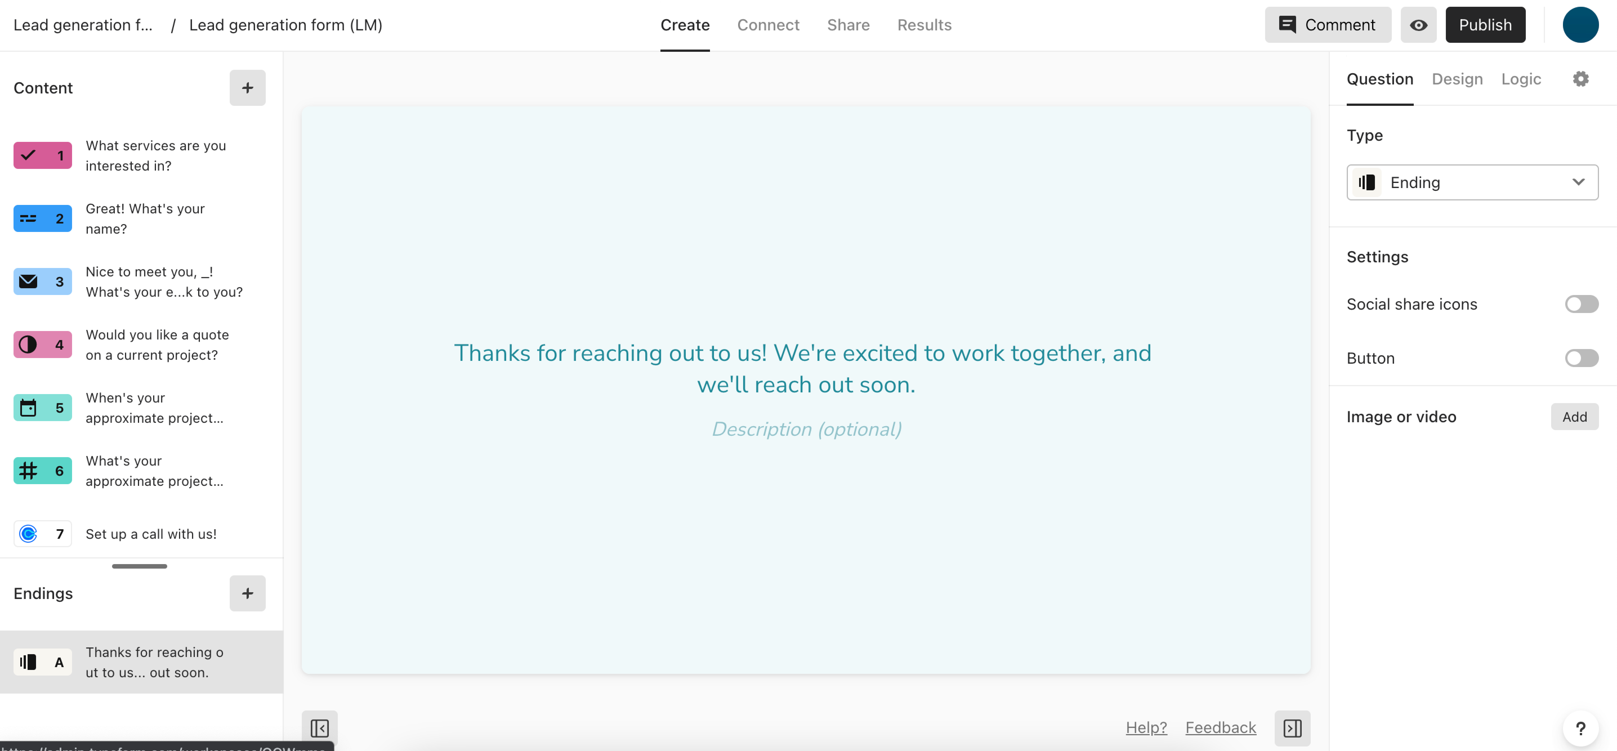The width and height of the screenshot is (1617, 751).
Task: Select question "Great! What's your name?"
Action: 141,218
